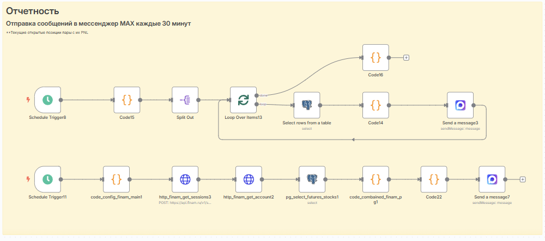Click the 'Отправка сообщений в мессенджер MAX' subtitle
This screenshot has height=241, width=545.
coord(98,24)
